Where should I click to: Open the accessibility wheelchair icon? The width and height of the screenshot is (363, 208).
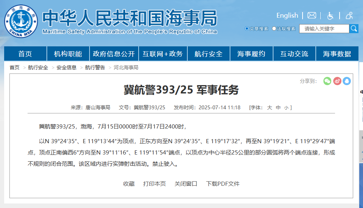(330, 16)
